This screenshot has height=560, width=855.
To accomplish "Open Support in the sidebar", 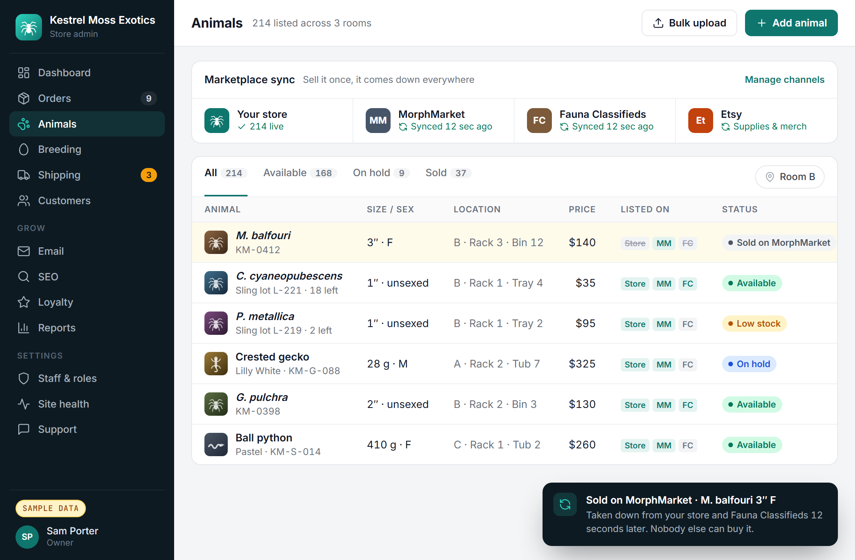I will pos(87,429).
